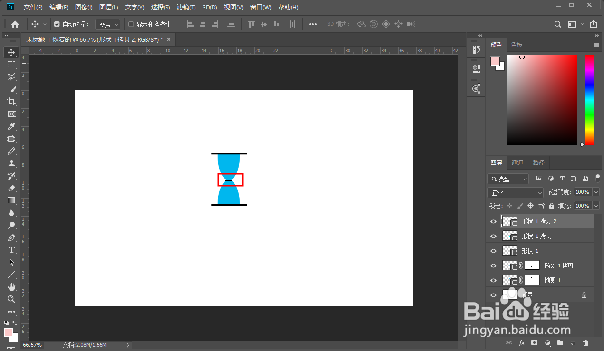The image size is (604, 351).
Task: Open the 滤镜(T) menu
Action: pyautogui.click(x=186, y=7)
